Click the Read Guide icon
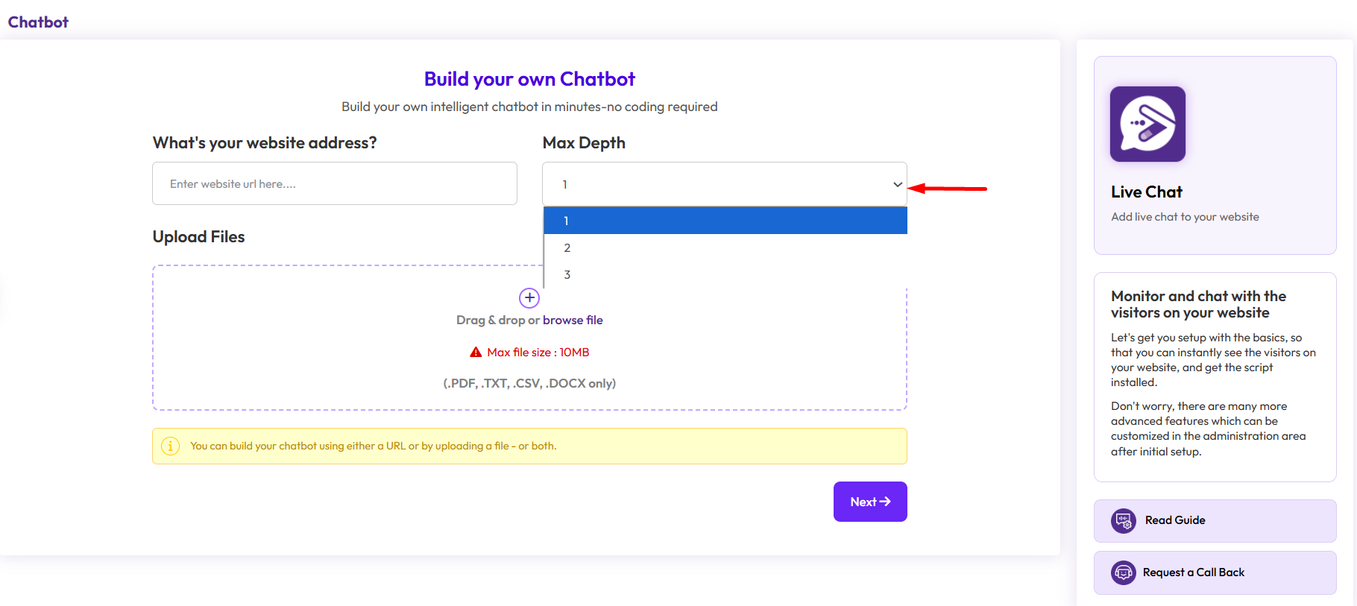 point(1124,520)
